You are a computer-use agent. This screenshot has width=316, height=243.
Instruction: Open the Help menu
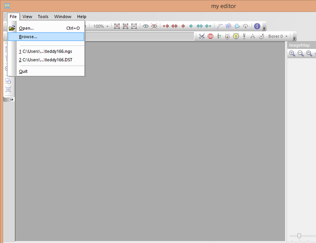coord(82,17)
